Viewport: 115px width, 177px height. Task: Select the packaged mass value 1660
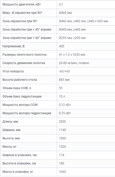click(x=62, y=172)
